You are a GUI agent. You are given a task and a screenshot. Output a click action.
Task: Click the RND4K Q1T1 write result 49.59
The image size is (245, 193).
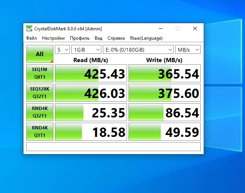coord(165,132)
